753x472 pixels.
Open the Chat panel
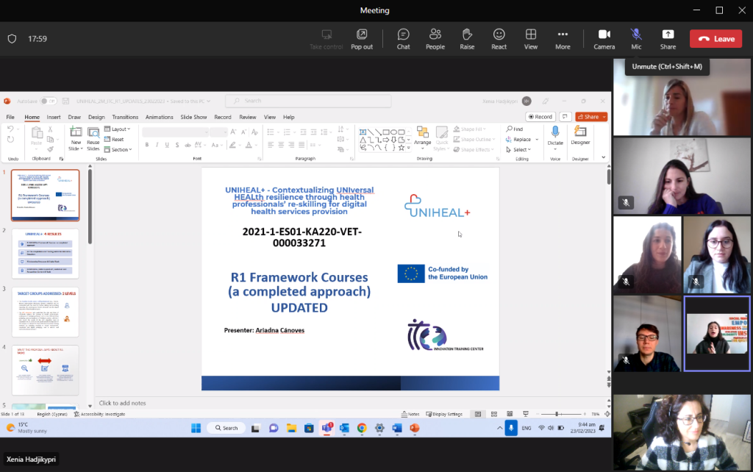[x=403, y=39]
